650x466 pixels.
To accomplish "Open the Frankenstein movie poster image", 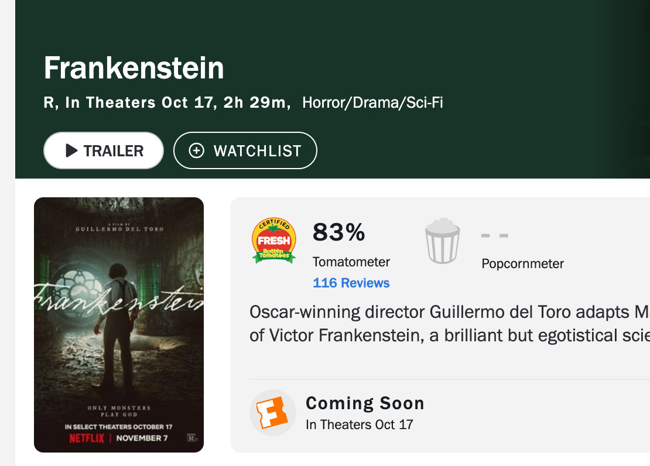I will point(119,325).
